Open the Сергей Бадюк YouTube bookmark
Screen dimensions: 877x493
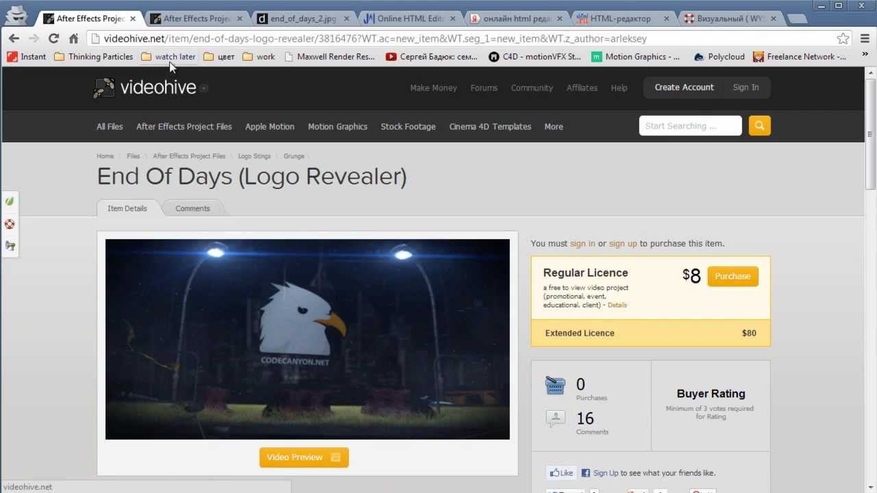[432, 57]
